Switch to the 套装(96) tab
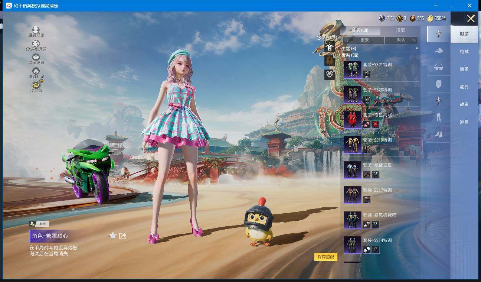Viewport: 481px width, 282px height. [x=360, y=30]
